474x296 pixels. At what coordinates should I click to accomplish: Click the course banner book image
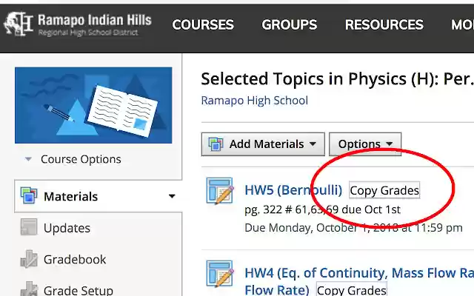(x=93, y=105)
